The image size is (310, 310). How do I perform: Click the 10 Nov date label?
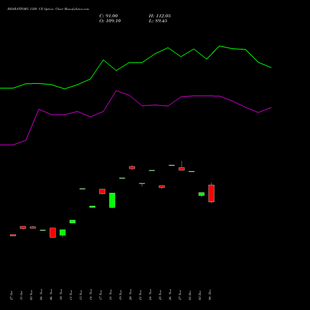[x=61, y=294]
